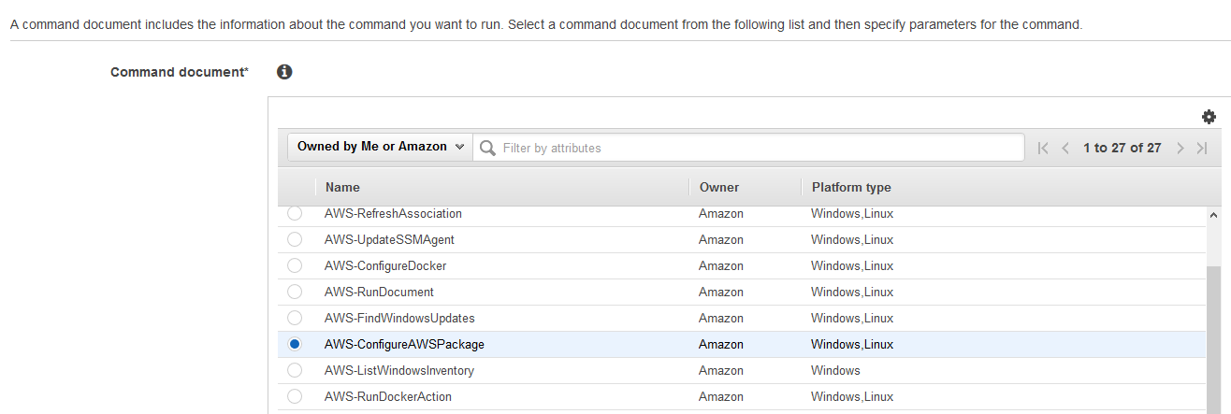Go to next page of results

1180,148
